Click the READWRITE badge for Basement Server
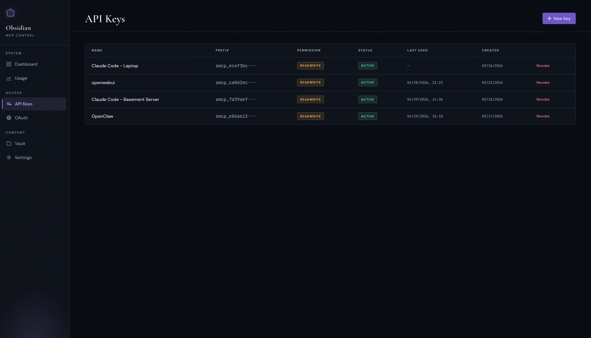Viewport: 591px width, 338px height. pyautogui.click(x=310, y=99)
